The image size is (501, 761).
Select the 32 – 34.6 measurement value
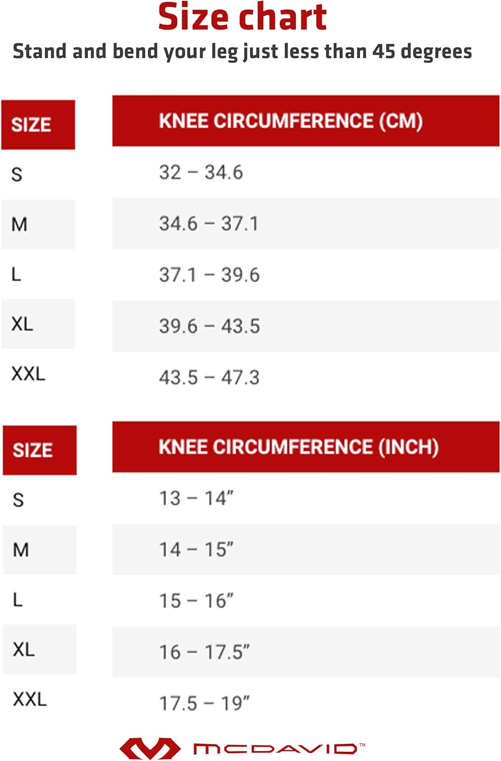[x=201, y=172]
